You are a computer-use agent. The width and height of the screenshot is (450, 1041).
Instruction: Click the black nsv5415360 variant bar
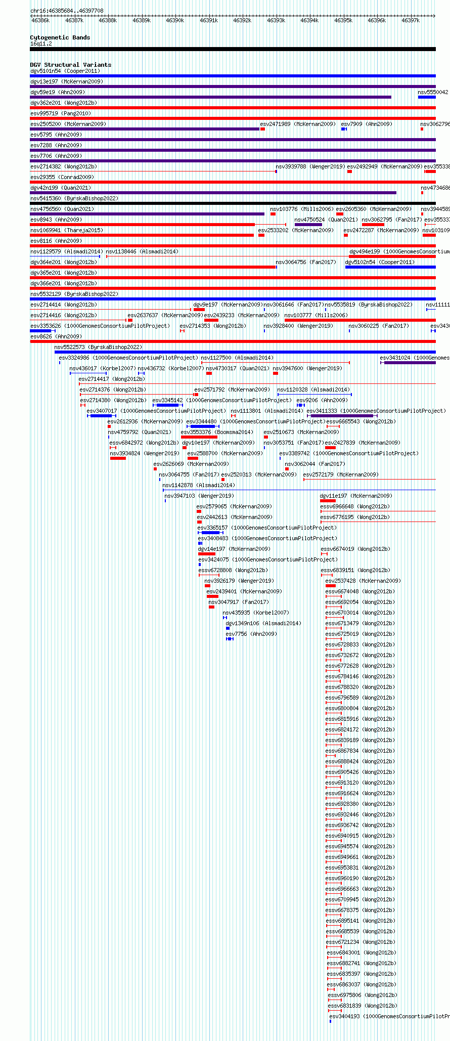coord(233,203)
